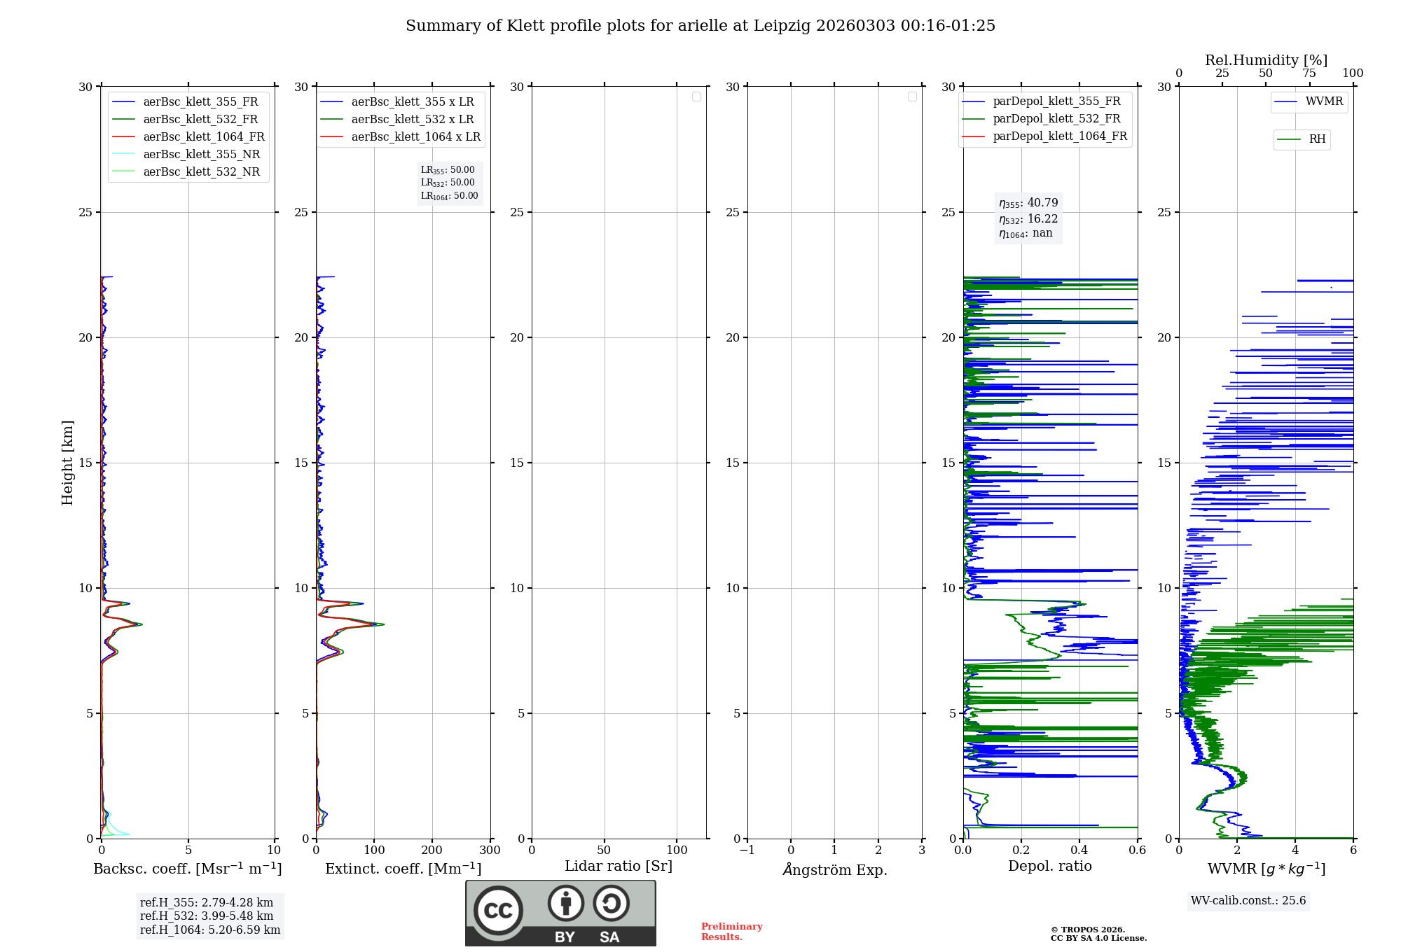Click the WV-calib.const. 25.6 label
The height and width of the screenshot is (952, 1401).
(x=1248, y=901)
